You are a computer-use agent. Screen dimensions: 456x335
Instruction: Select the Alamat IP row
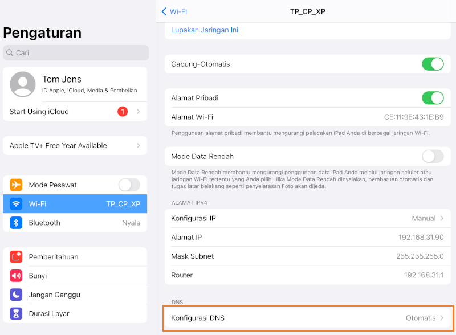pyautogui.click(x=308, y=238)
